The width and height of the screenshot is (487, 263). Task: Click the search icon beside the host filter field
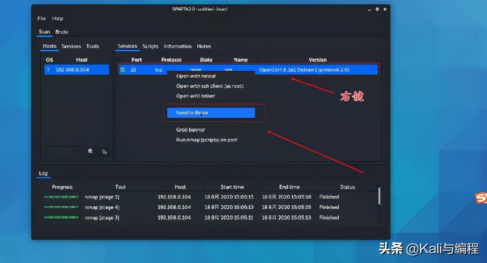pos(90,151)
